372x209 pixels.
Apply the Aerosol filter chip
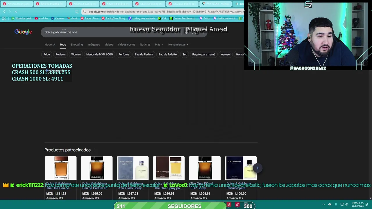pos(226,54)
